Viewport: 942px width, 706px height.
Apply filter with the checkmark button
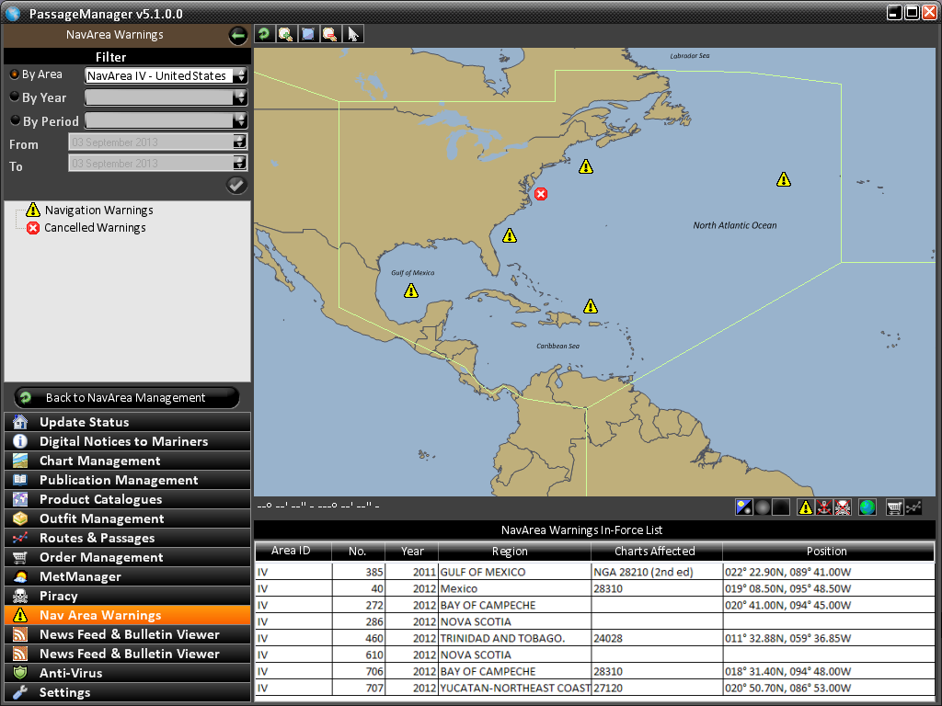pyautogui.click(x=236, y=185)
